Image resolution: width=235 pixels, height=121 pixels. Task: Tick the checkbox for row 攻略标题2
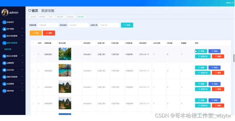click(x=33, y=71)
